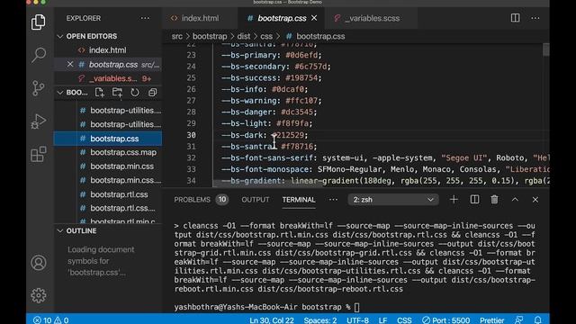The height and width of the screenshot is (324, 576).
Task: Click dist in the breadcrumb
Action: [x=244, y=36]
